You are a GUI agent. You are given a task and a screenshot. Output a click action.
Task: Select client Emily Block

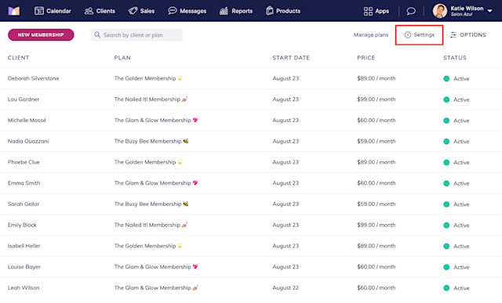(22, 225)
